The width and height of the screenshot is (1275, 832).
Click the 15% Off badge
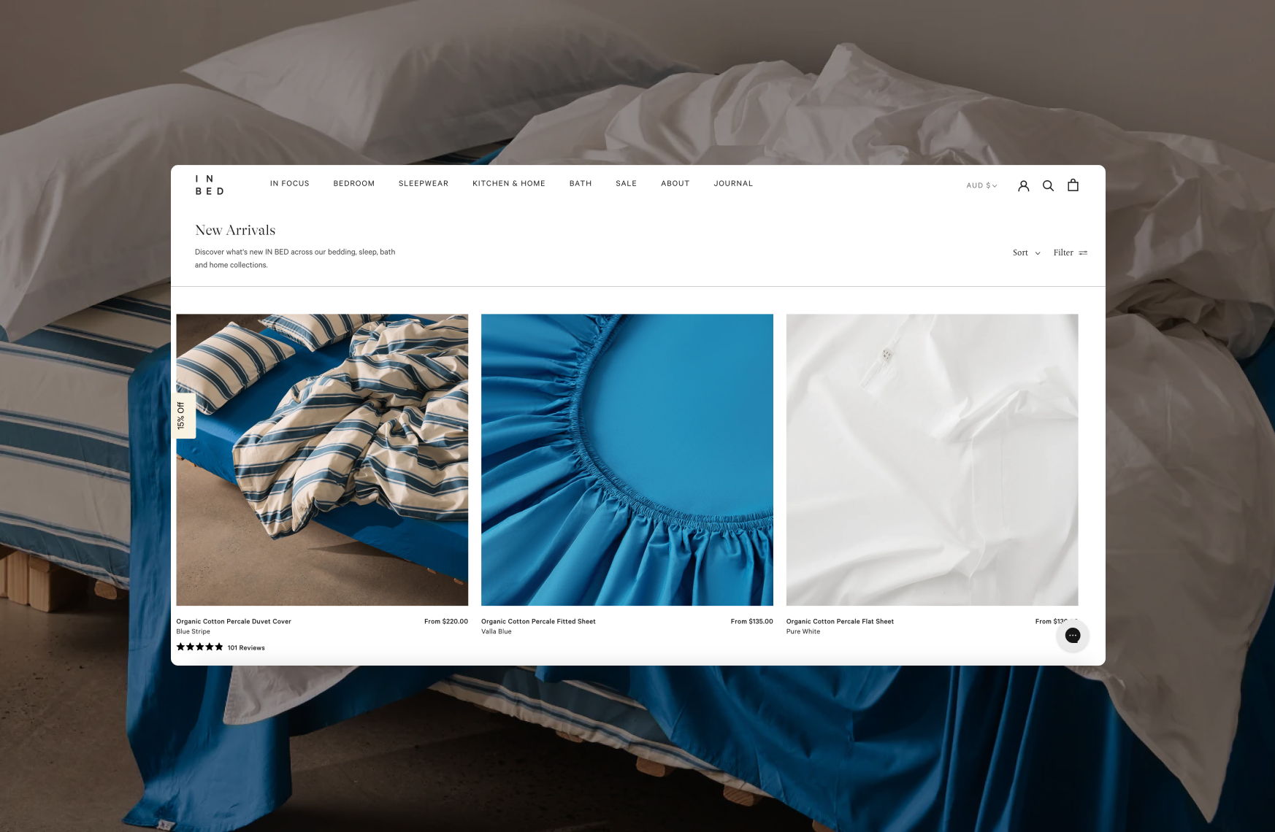[x=182, y=416]
